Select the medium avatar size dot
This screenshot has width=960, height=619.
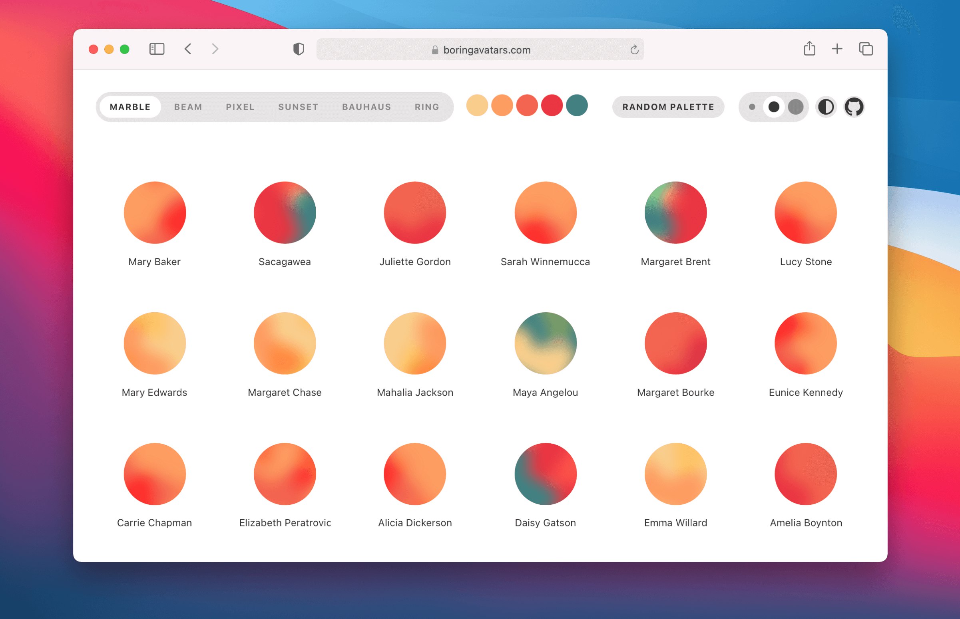[773, 107]
